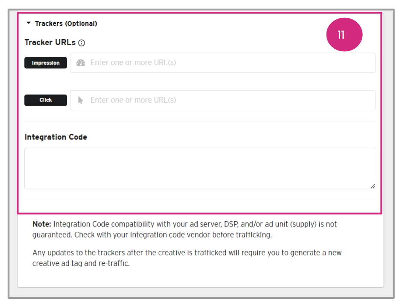This screenshot has height=306, width=401.
Task: Focus the Click tracker URL input
Action: coord(228,100)
